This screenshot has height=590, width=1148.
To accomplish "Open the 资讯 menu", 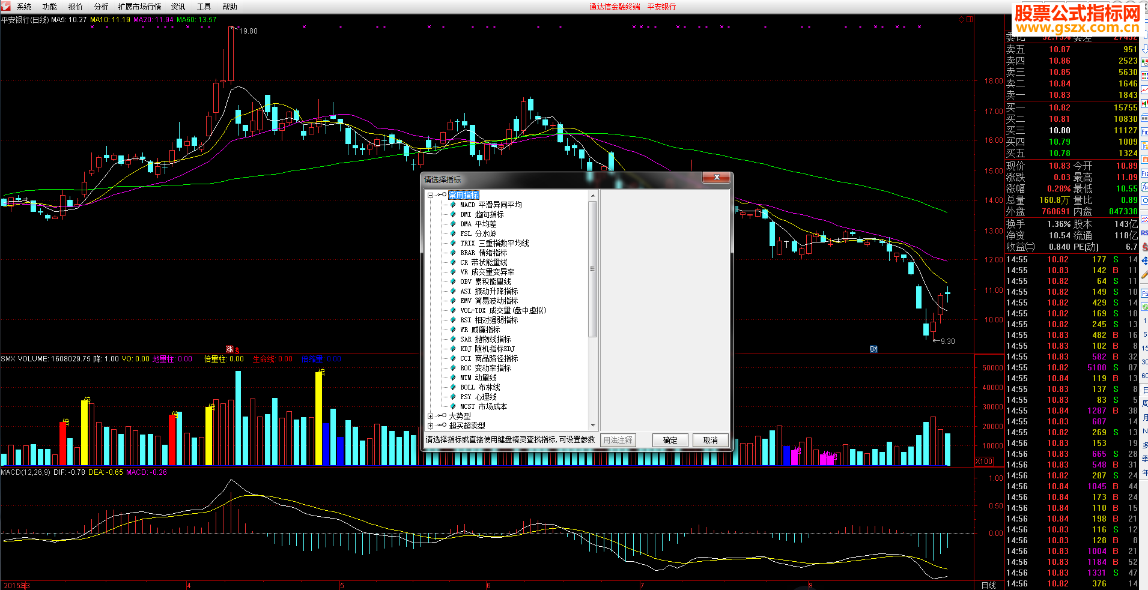I will 178,7.
